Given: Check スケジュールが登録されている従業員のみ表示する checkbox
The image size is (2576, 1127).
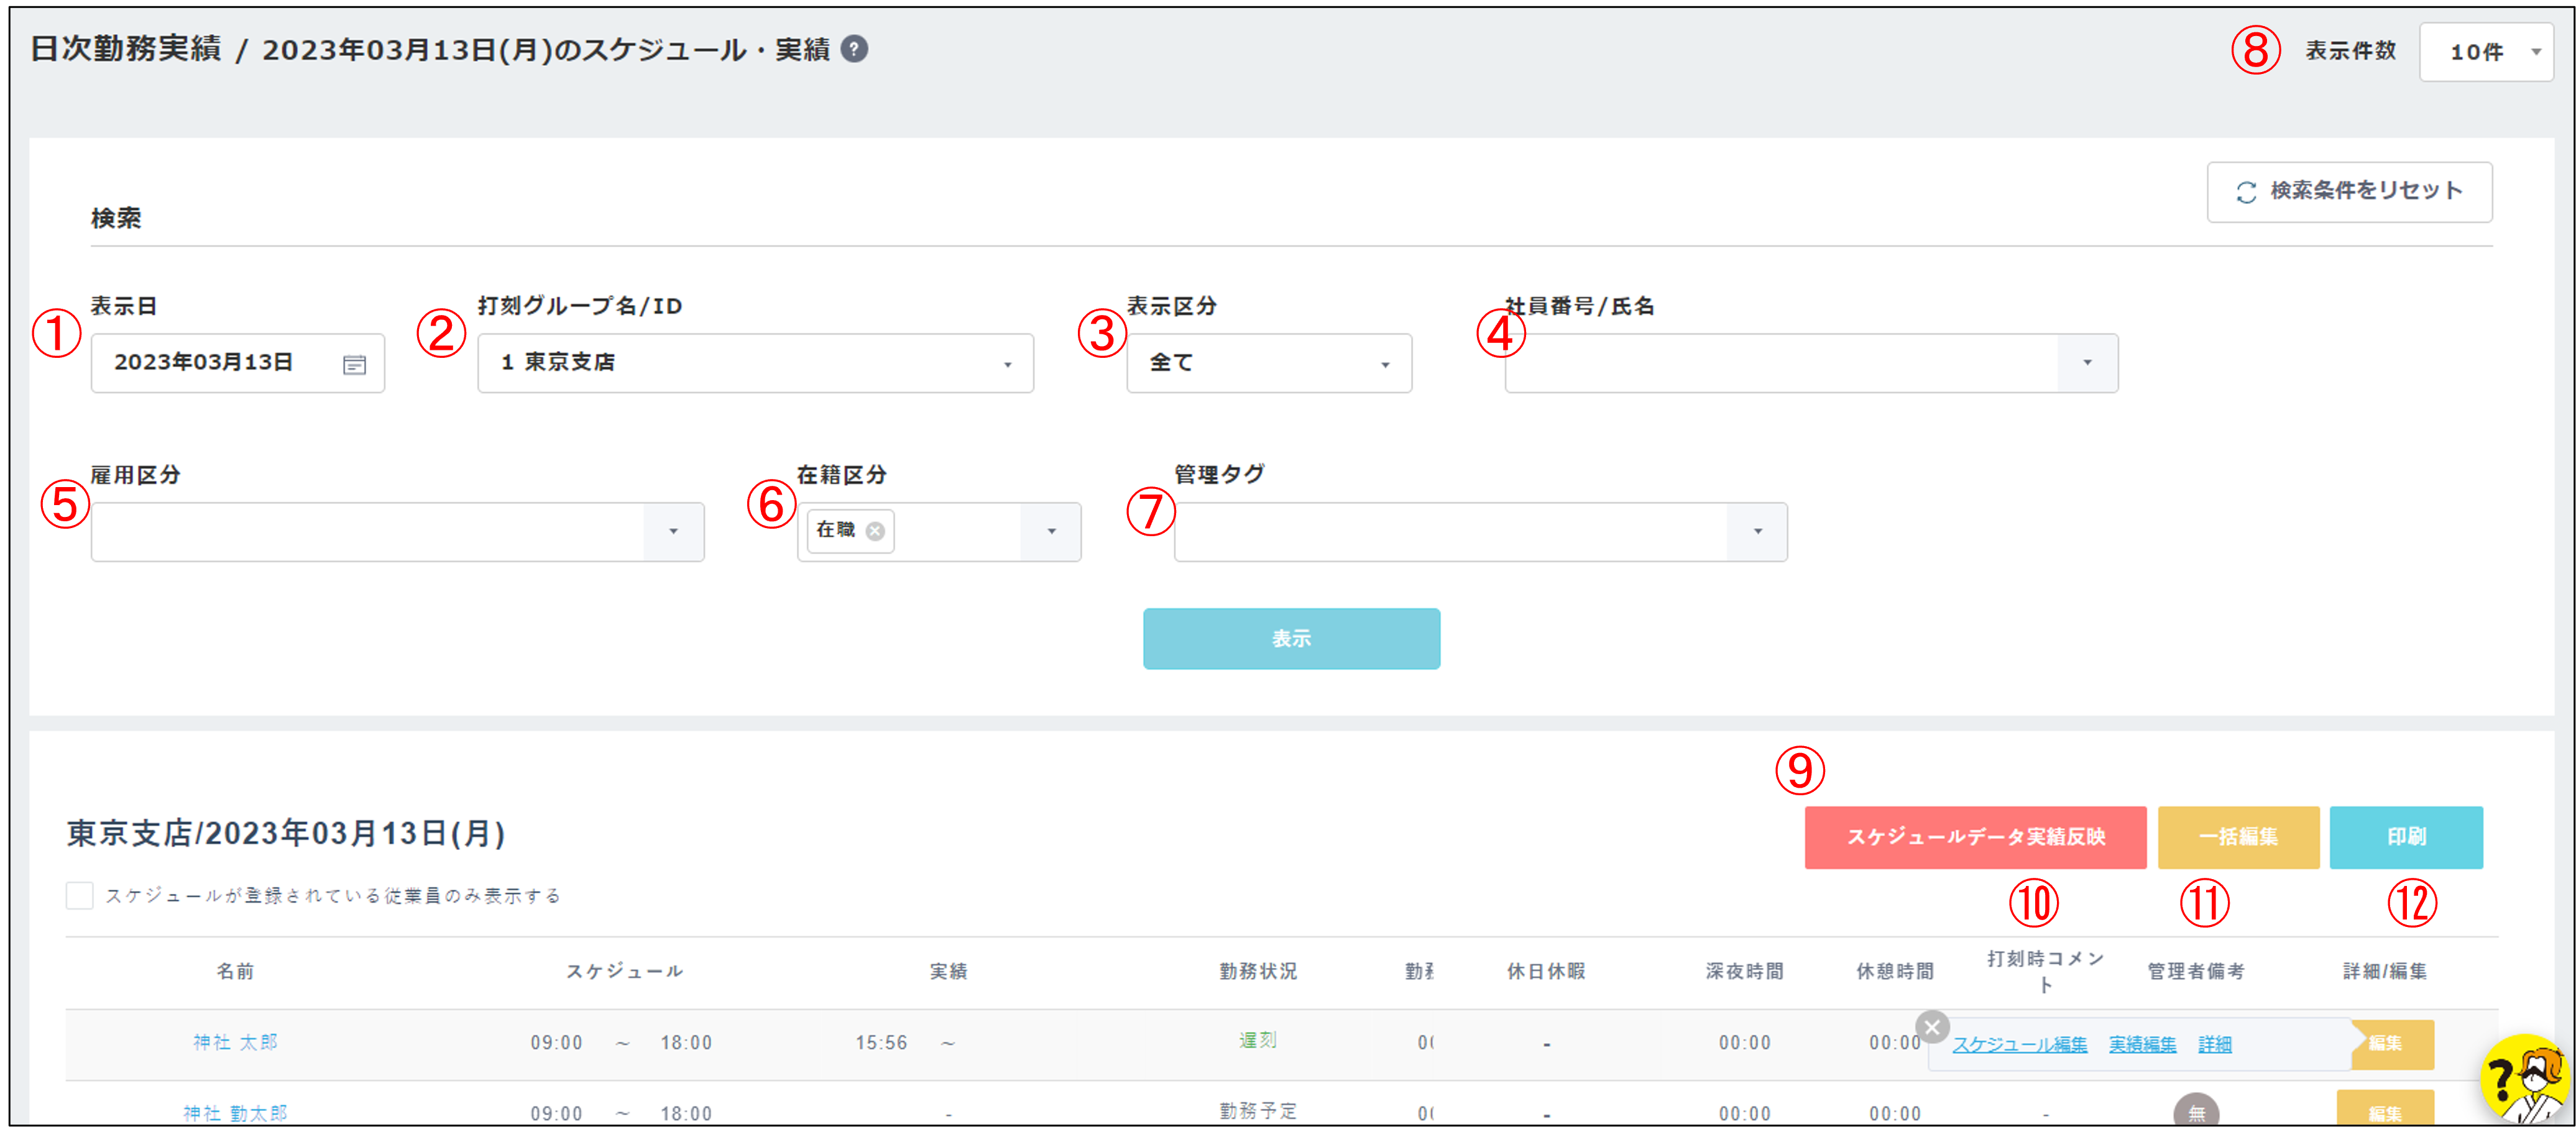Looking at the screenshot, I should pos(80,895).
